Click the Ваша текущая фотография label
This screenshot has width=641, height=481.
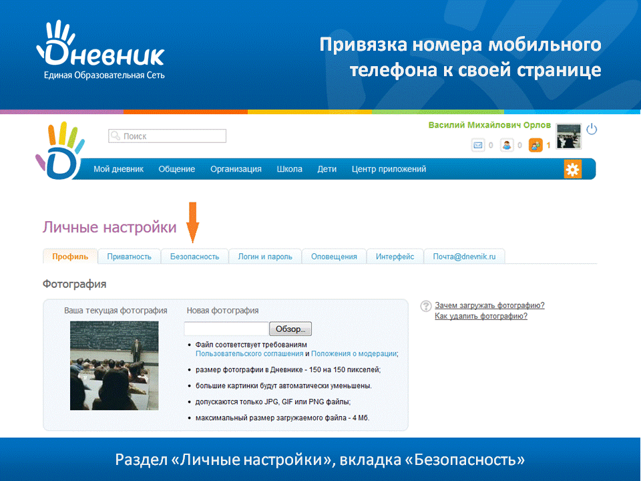[x=116, y=311]
